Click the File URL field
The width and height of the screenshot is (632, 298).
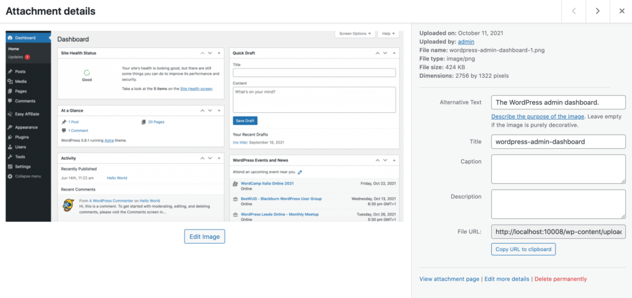pos(558,232)
